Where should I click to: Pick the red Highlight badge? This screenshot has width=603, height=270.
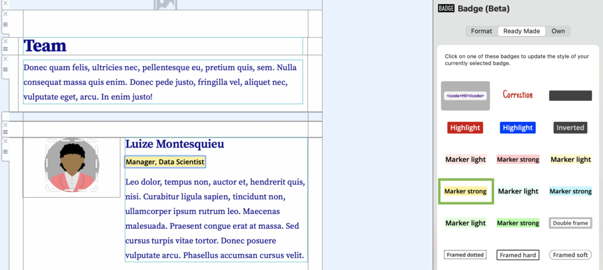point(465,128)
